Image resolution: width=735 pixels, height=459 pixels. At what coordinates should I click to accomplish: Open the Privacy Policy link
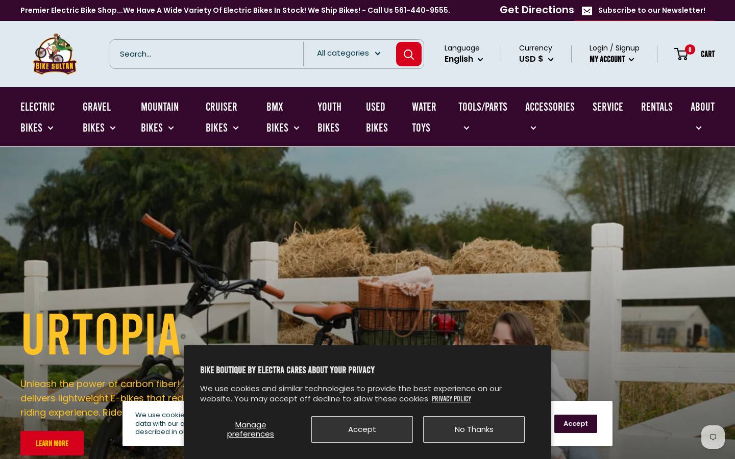coord(451,399)
